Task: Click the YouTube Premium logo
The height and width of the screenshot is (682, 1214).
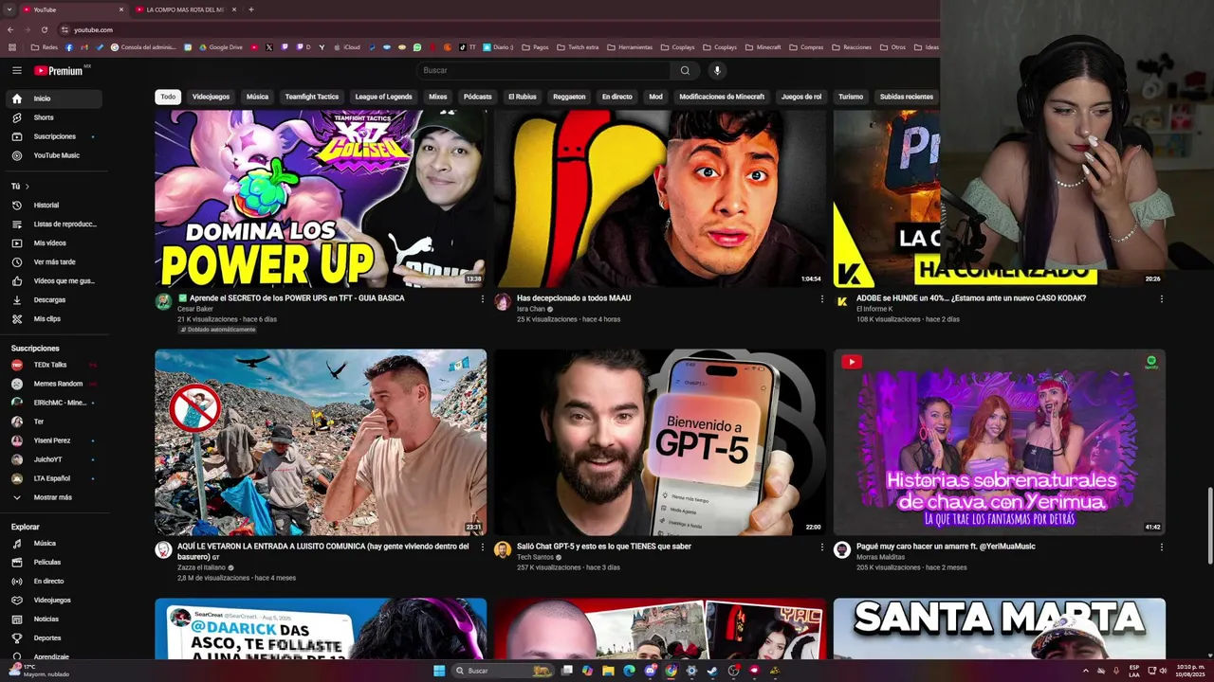Action: pyautogui.click(x=59, y=70)
